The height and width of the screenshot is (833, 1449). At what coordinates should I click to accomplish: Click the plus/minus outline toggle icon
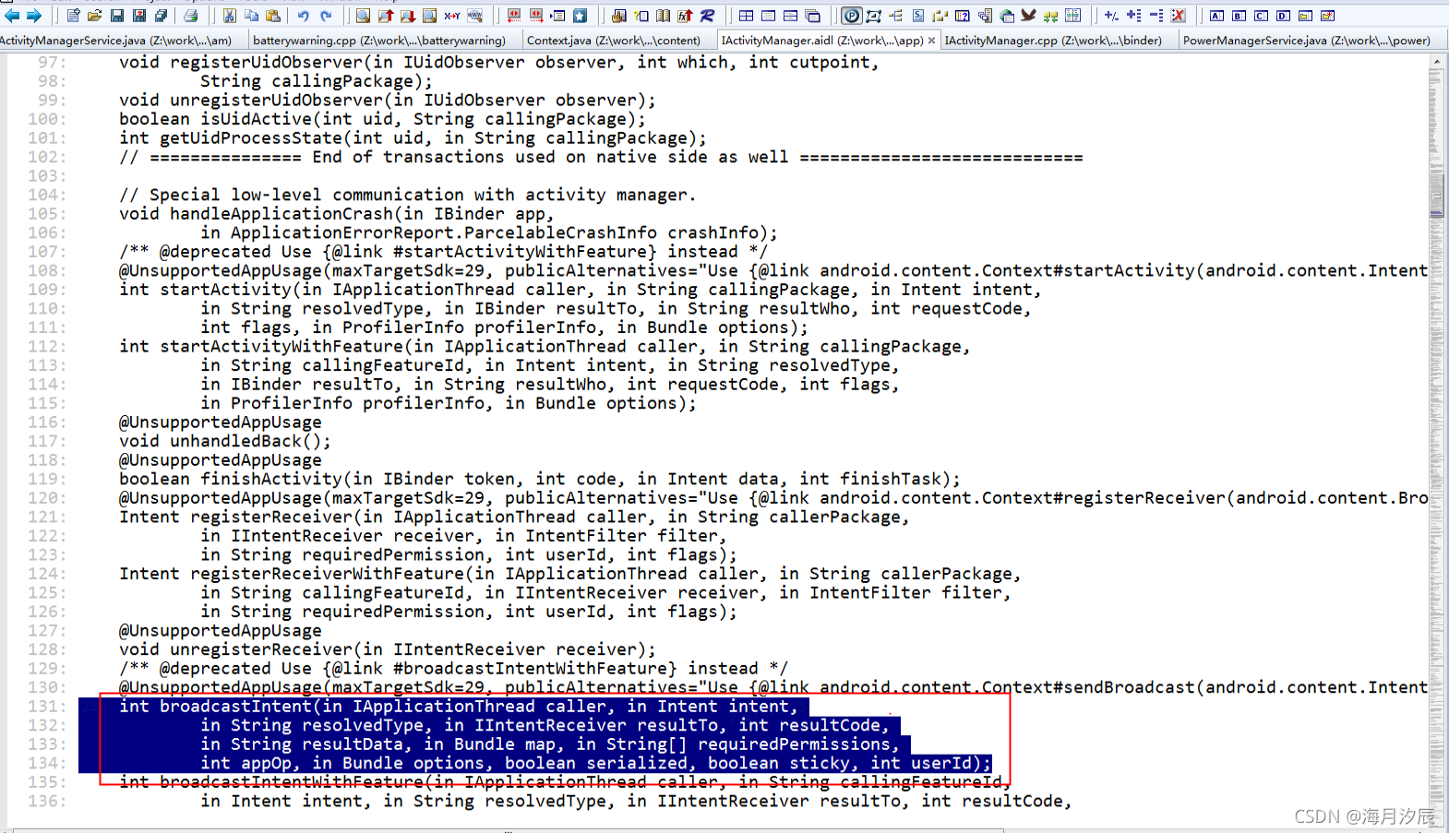(1111, 16)
